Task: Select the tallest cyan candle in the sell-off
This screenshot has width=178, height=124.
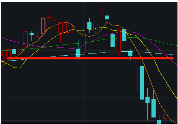Action: (x=142, y=83)
